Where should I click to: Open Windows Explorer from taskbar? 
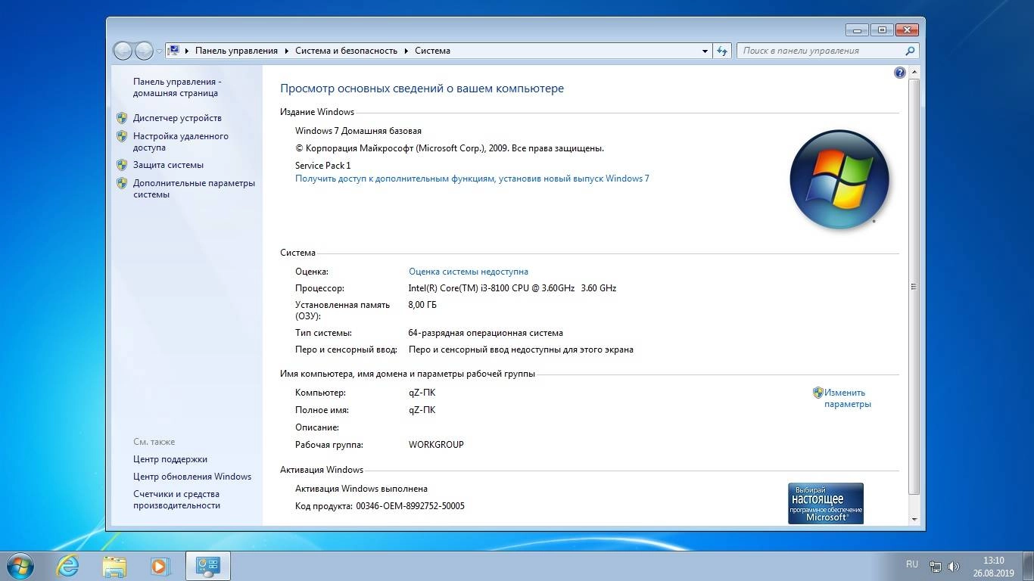coord(114,566)
